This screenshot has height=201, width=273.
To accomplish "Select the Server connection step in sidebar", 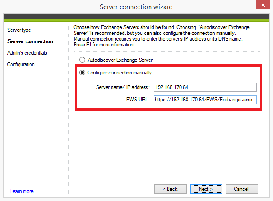I will tap(30, 41).
